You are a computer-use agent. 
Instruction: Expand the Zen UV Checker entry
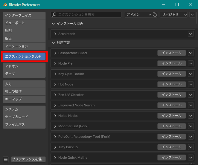(x=55, y=95)
